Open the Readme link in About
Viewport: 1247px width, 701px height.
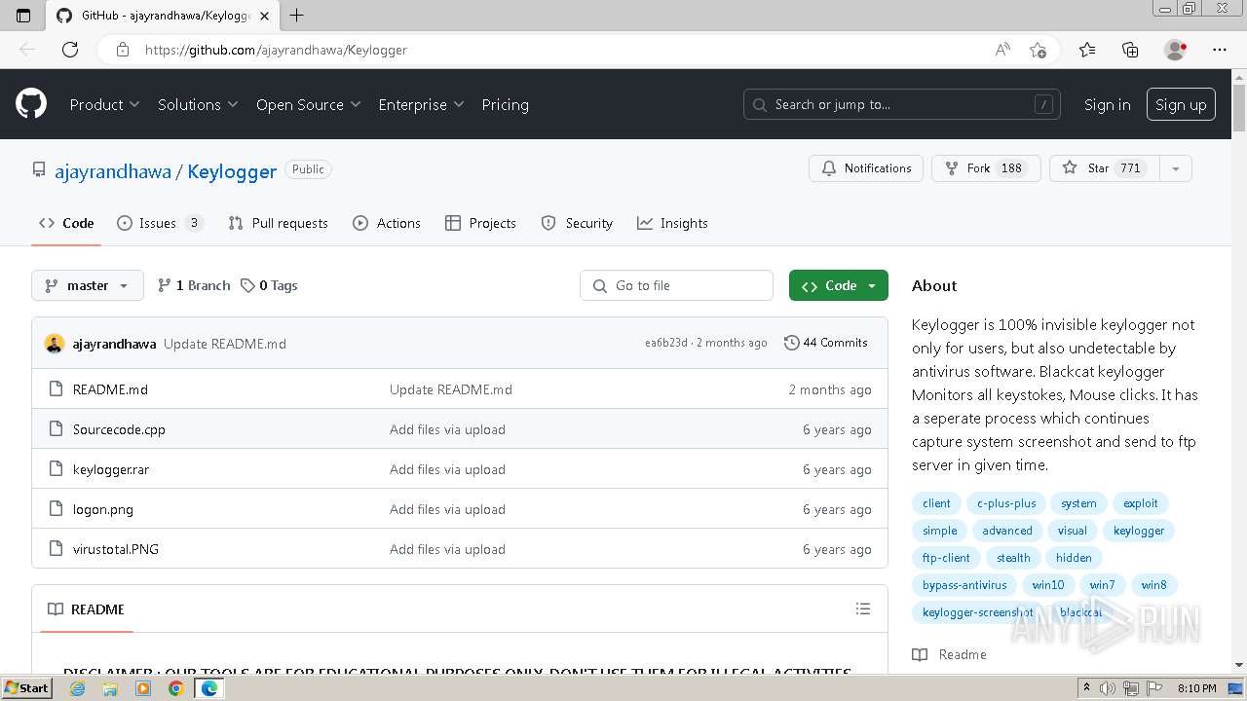pos(950,654)
